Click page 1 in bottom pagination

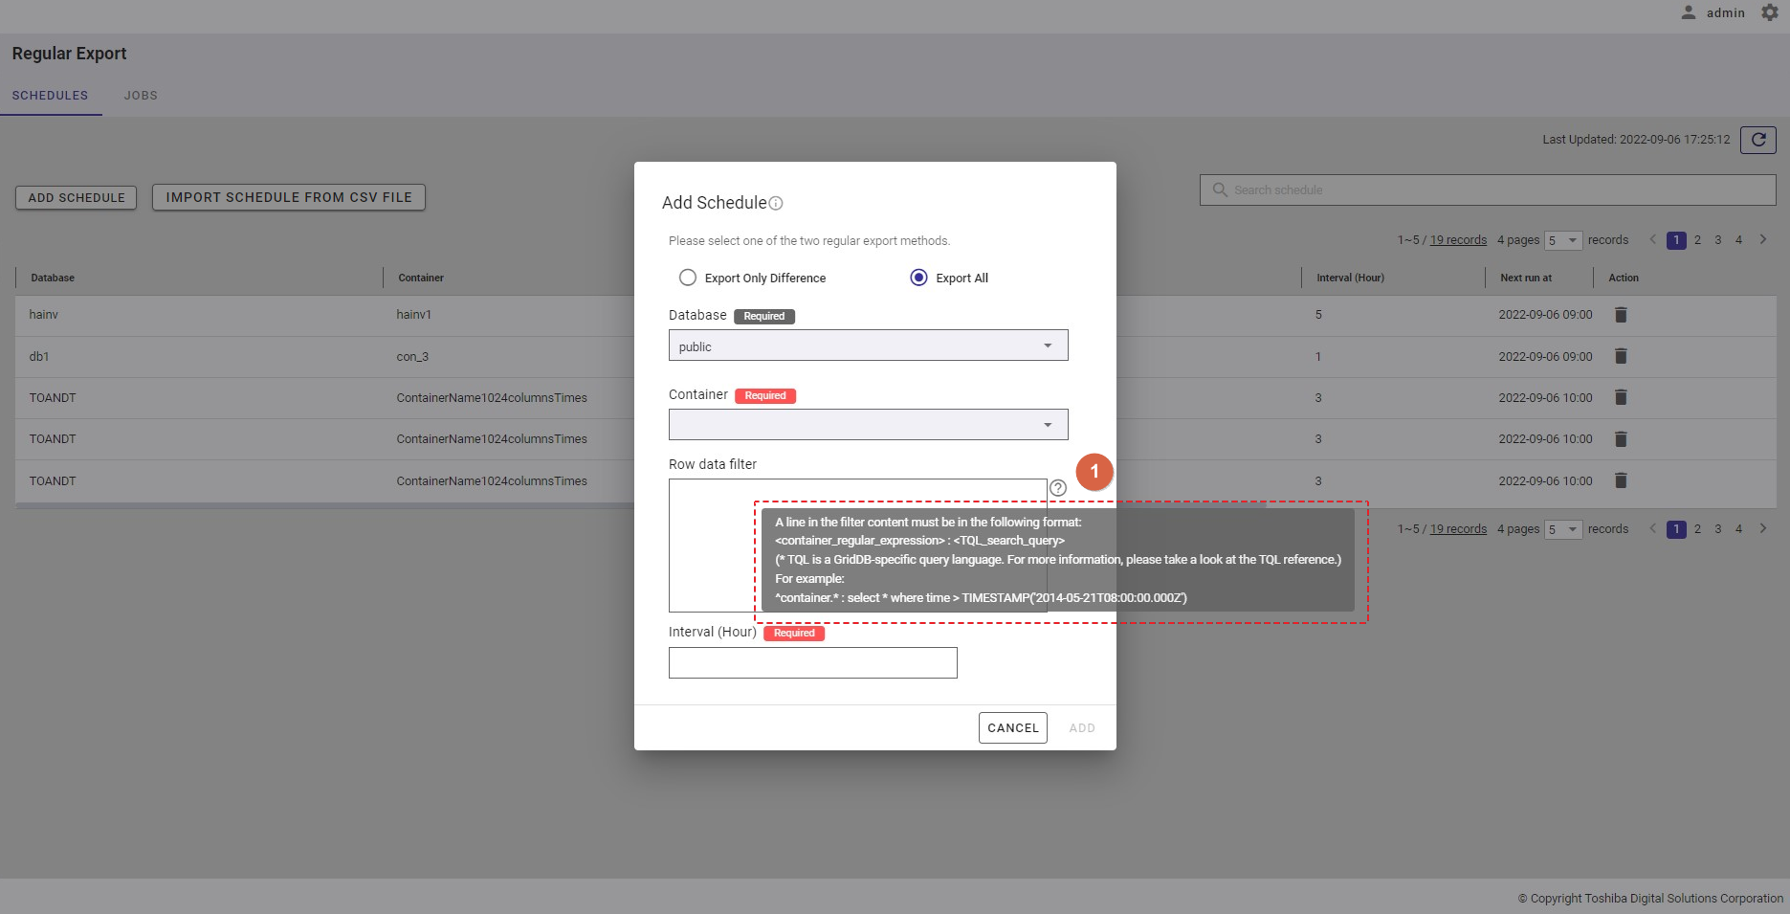click(1676, 529)
